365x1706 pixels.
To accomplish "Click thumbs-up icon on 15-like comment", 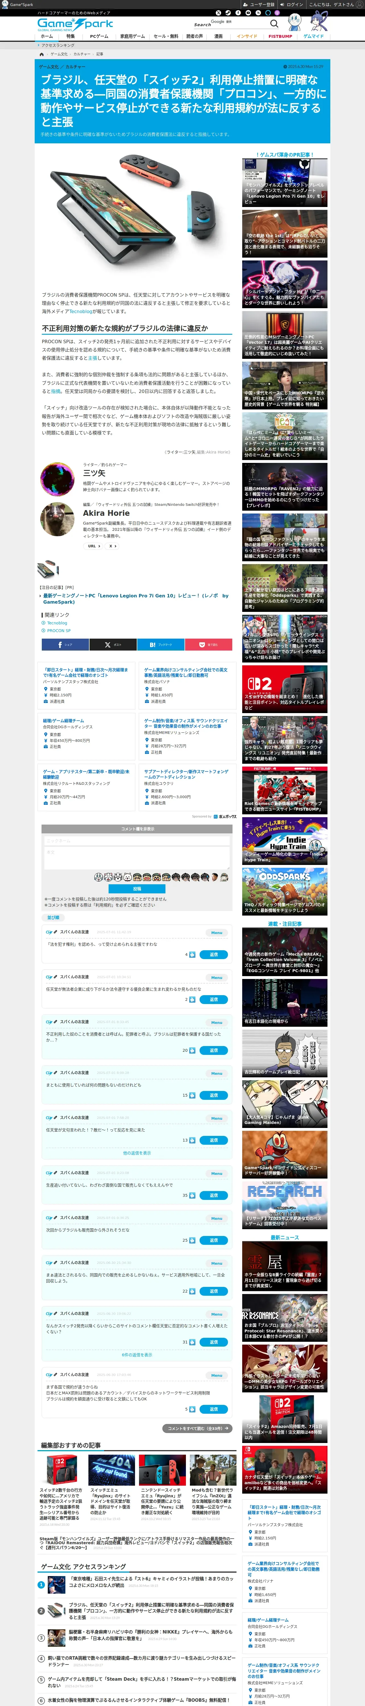I will point(193,1095).
